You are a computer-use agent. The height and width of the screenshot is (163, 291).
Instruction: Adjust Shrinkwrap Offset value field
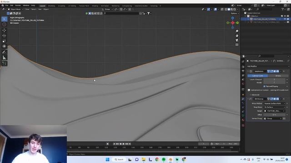tap(275, 115)
